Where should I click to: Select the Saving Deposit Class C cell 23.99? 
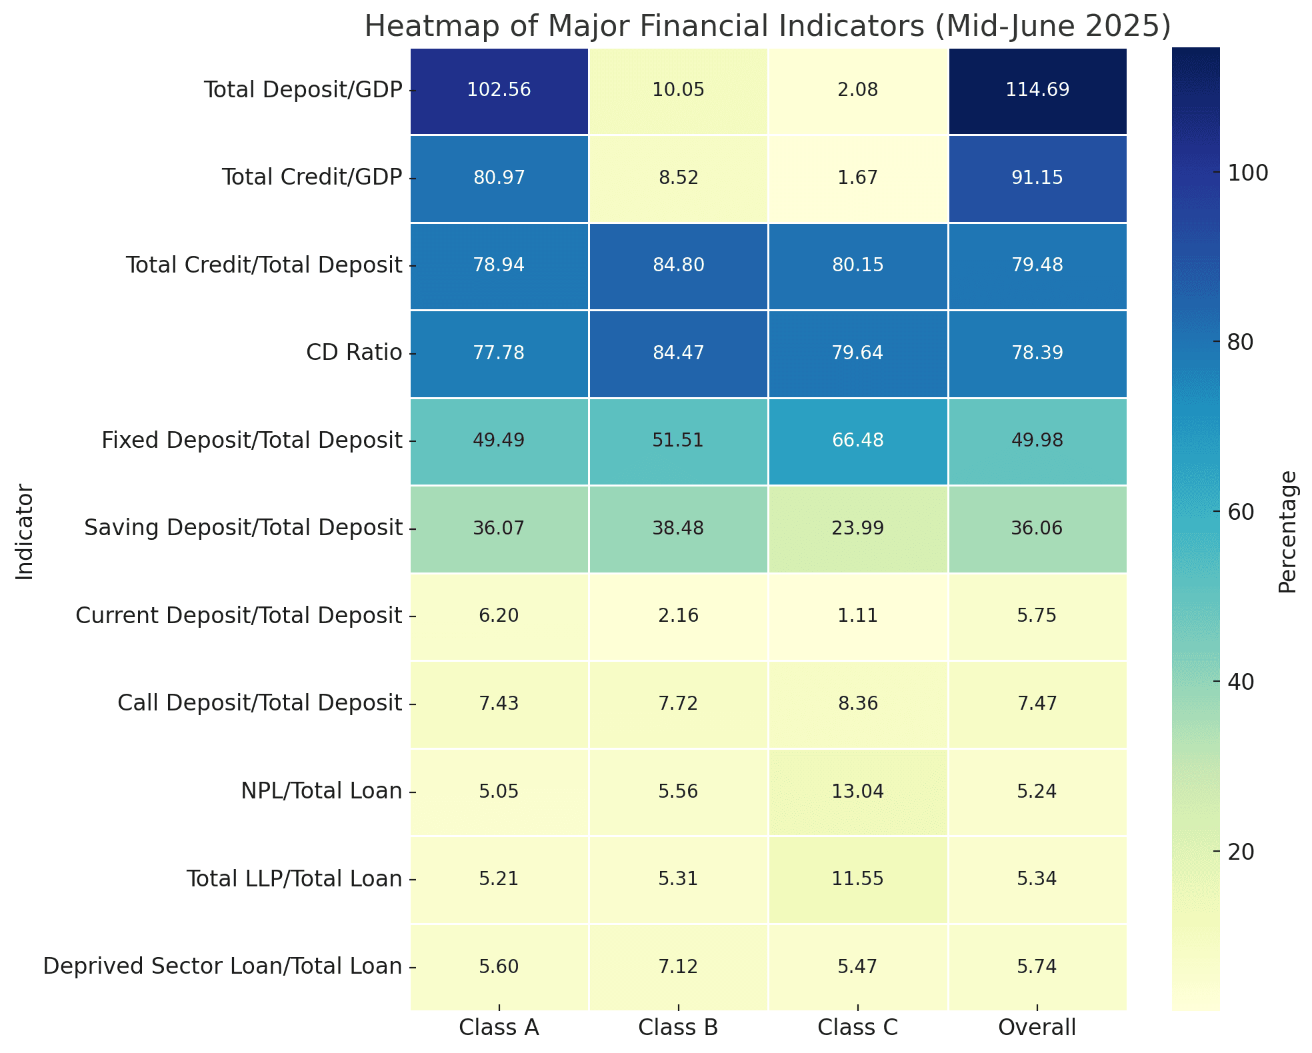coord(857,528)
